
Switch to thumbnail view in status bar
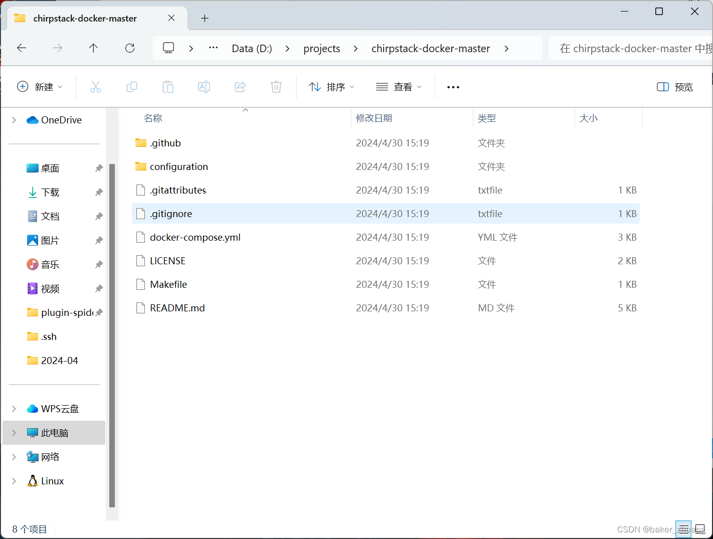(699, 529)
